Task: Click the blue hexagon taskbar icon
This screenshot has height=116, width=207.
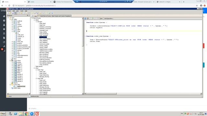Action: point(32,114)
